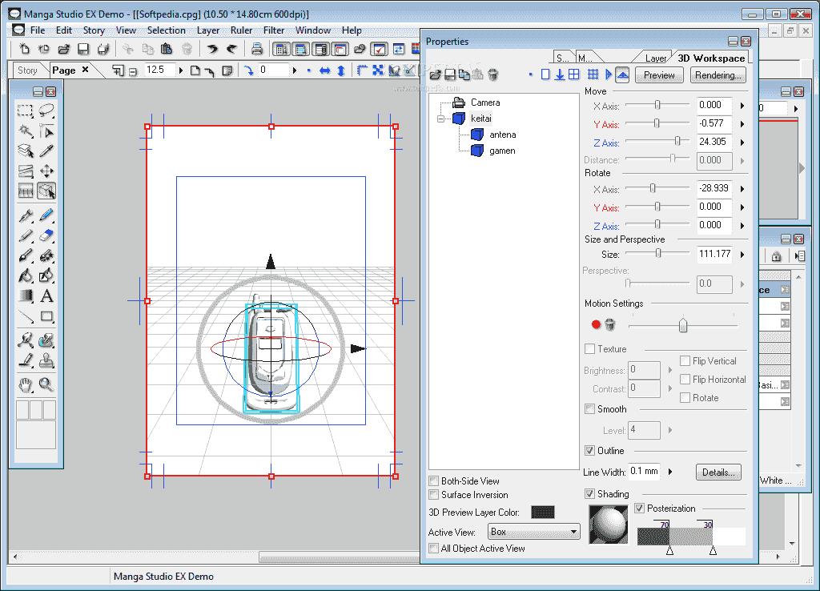Screen dimensions: 820x591
Task: Select the Magnifier zoom tool
Action: 46,384
